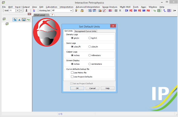Image resolution: width=178 pixels, height=117 pixels.
Task: Click the man-with-flag icon after Working Set dropdown
Action: coord(76,11)
